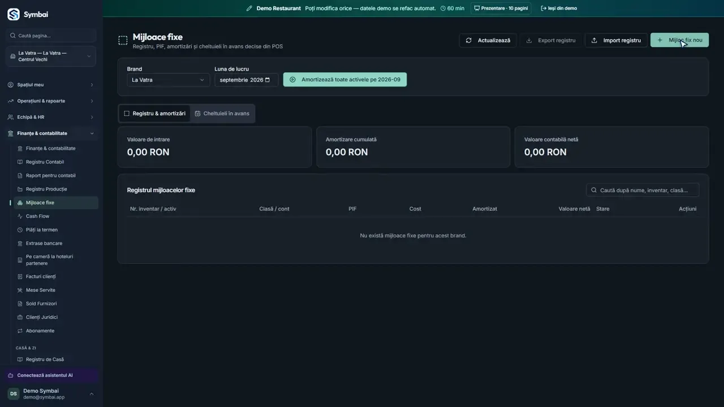The height and width of the screenshot is (407, 724).
Task: Open the La Vatra — Centrul Vechi location selector
Action: pyautogui.click(x=51, y=57)
